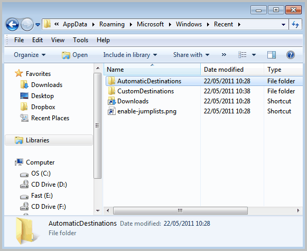
Task: Open the Help menu
Action: (x=103, y=40)
